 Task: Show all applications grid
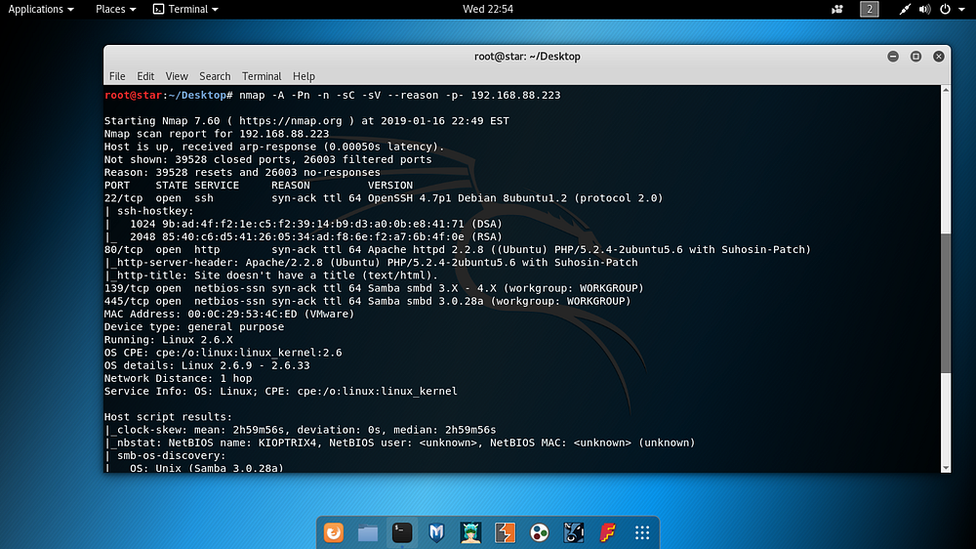coord(642,532)
